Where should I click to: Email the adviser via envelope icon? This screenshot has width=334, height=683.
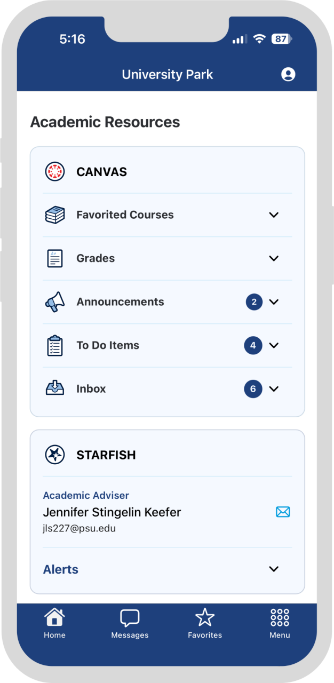tap(283, 512)
